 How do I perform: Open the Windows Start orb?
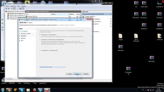(3, 90)
